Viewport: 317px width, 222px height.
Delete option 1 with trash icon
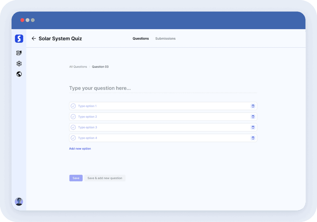coord(253,106)
